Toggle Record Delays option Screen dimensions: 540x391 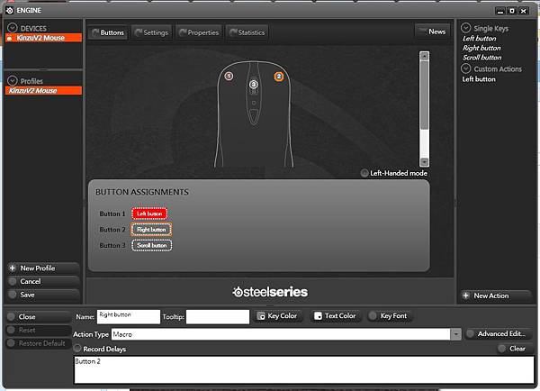click(x=77, y=349)
